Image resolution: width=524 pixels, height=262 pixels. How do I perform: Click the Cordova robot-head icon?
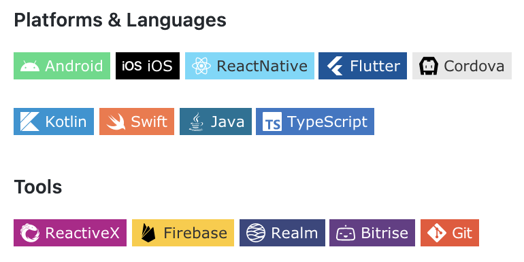coord(429,66)
